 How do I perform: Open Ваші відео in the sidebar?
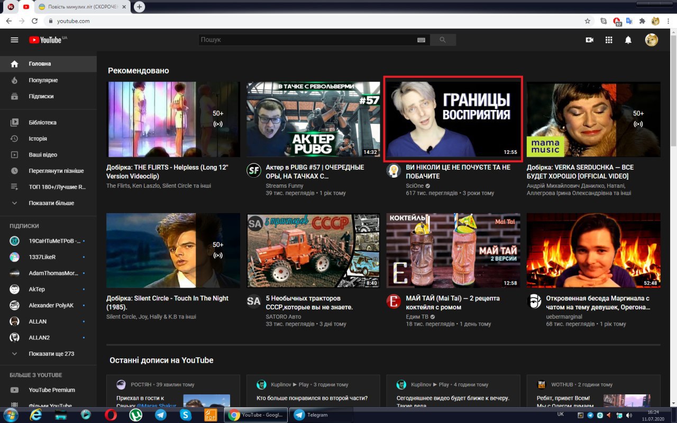(x=48, y=155)
